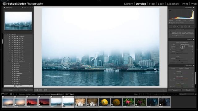Select the Red Eye Correction tool
This screenshot has height=111, width=198.
tap(178, 27)
